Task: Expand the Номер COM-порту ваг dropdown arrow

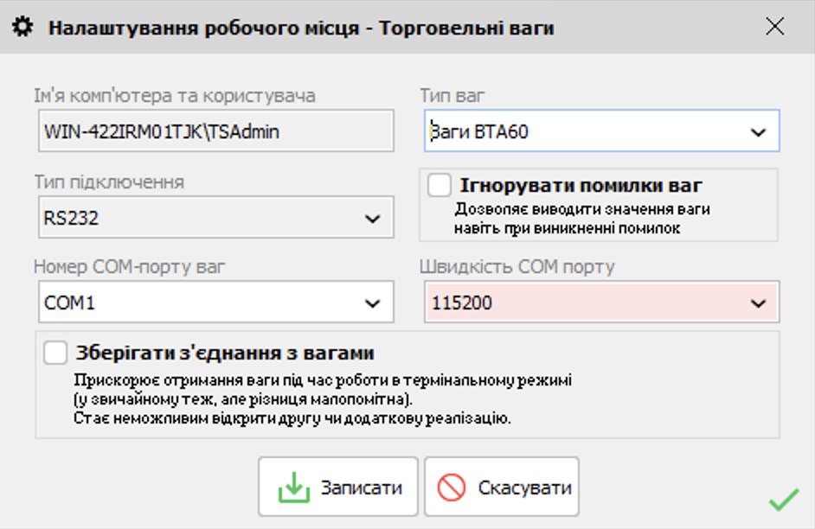Action: [373, 303]
